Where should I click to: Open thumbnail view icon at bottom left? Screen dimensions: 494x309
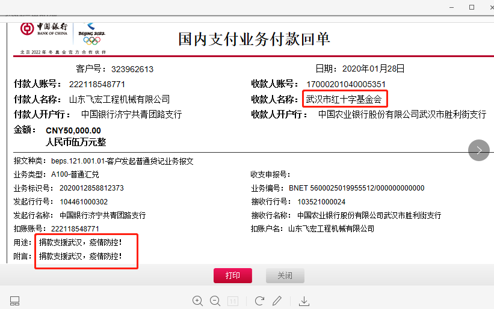(15, 301)
